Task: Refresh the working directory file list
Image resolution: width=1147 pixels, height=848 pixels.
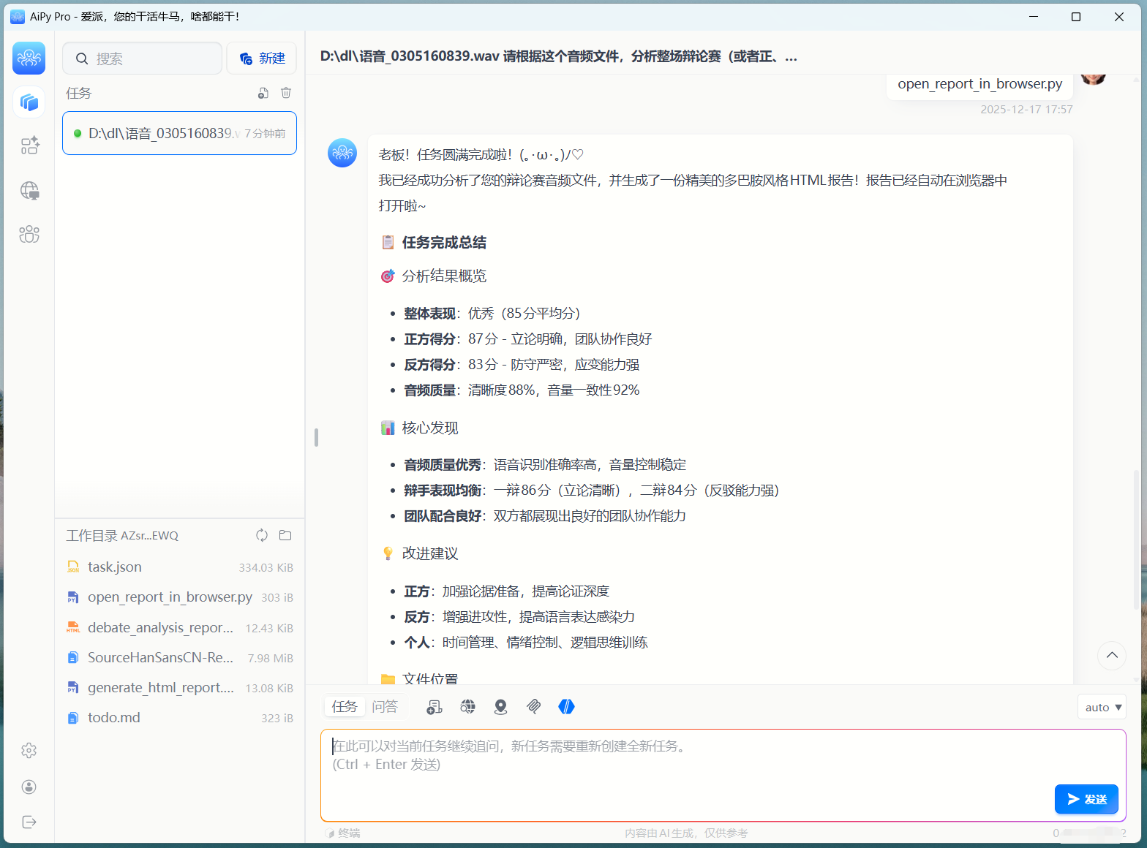Action: tap(262, 535)
